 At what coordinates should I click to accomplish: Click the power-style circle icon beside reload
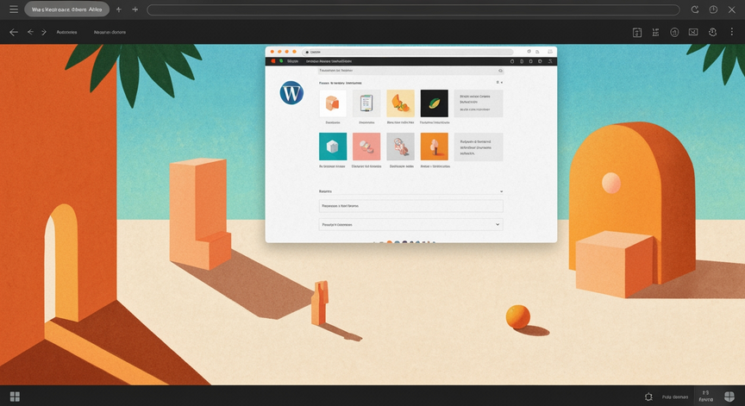[x=713, y=9]
